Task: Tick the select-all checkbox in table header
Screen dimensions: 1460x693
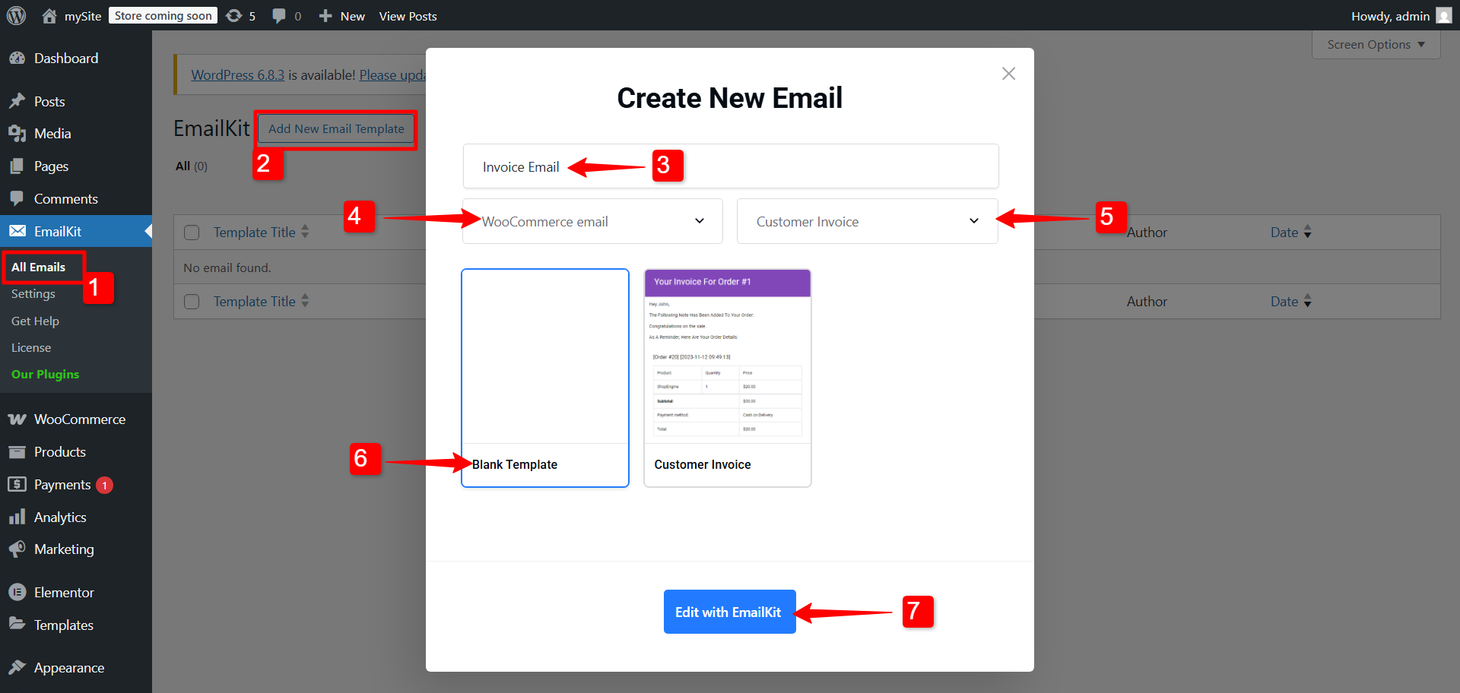Action: tap(192, 233)
